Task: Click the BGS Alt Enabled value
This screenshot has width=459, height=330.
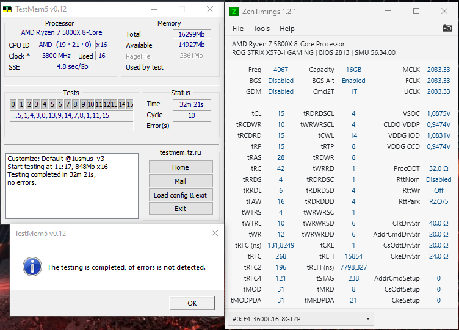Action: coord(353,81)
